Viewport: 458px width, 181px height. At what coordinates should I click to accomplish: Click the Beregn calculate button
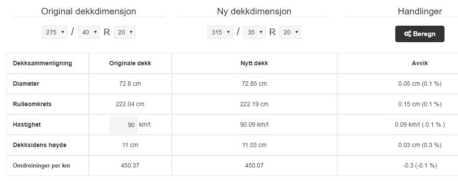(420, 34)
